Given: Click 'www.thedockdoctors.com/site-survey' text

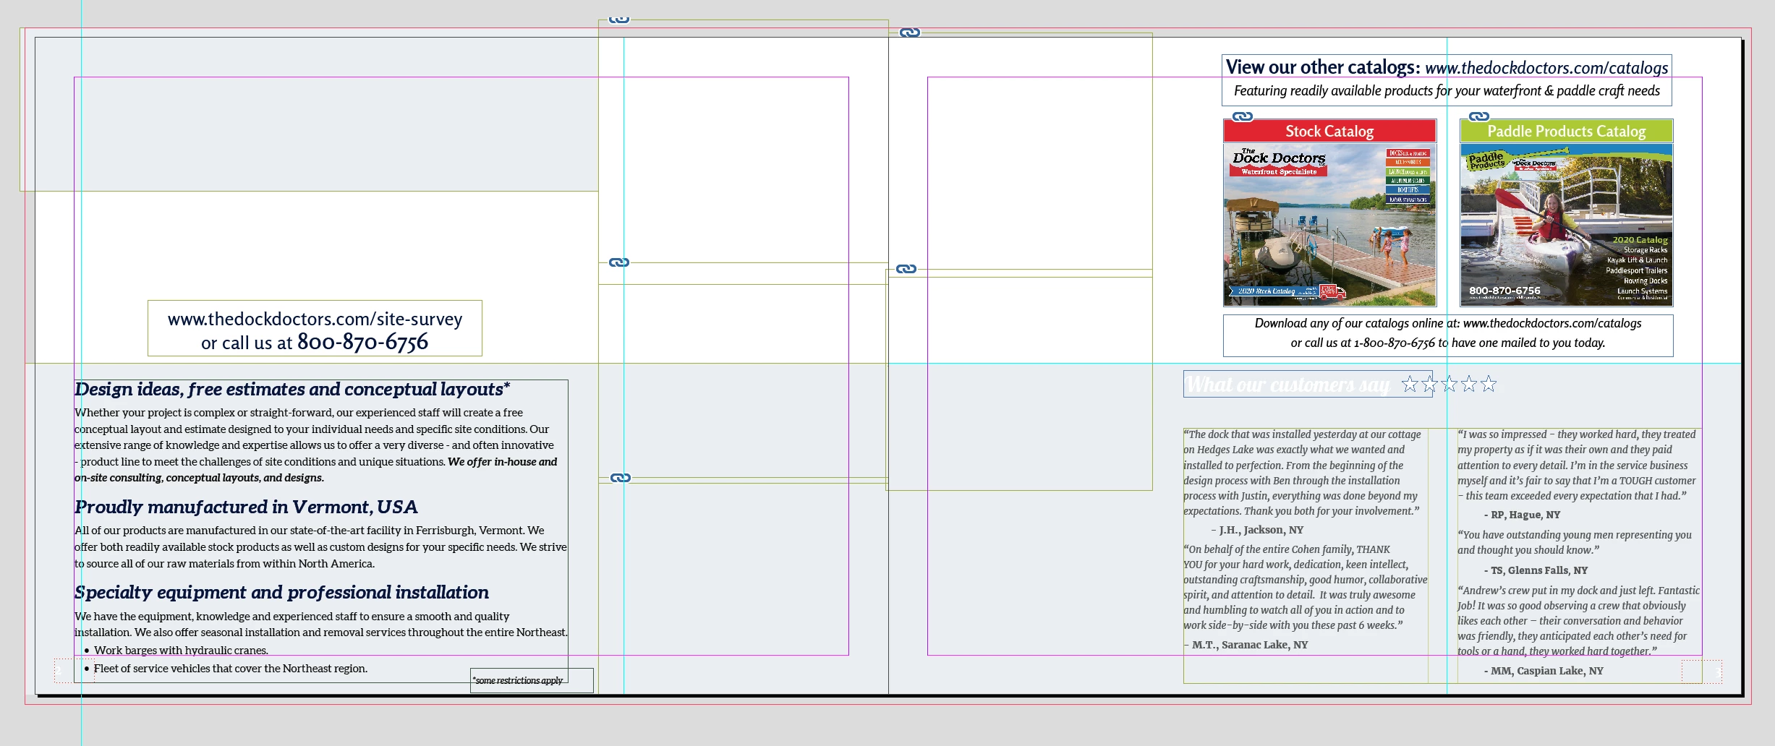Looking at the screenshot, I should pyautogui.click(x=315, y=319).
